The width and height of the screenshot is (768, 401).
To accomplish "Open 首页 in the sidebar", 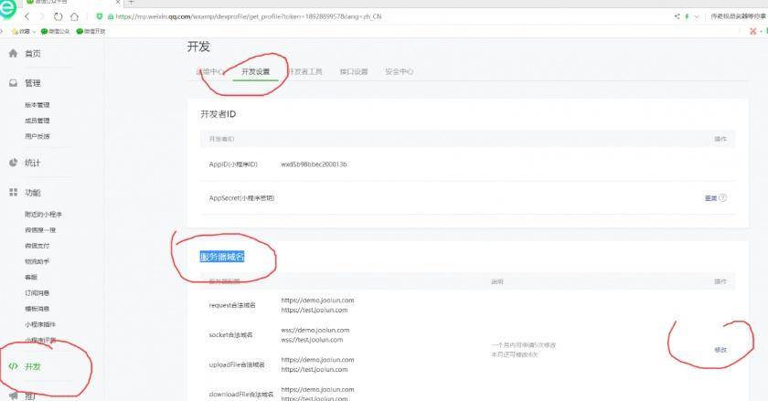I will (x=33, y=53).
